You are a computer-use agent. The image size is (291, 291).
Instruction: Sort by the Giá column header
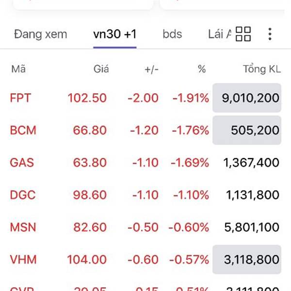click(x=101, y=69)
